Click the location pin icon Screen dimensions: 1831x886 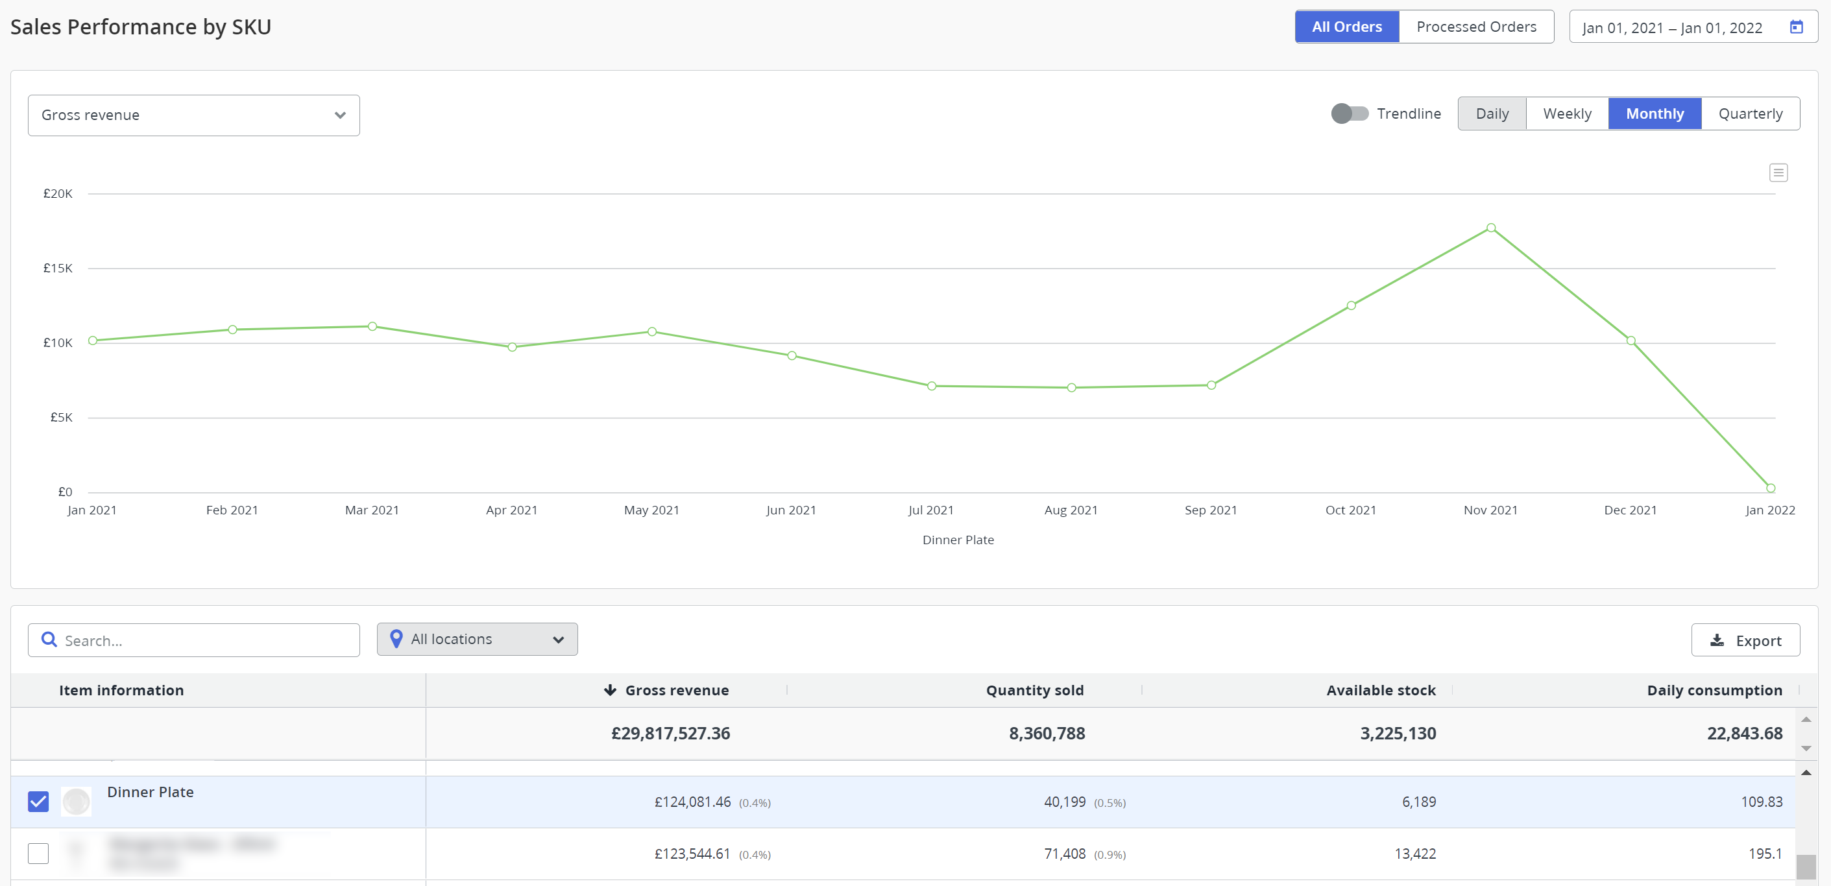pos(396,639)
